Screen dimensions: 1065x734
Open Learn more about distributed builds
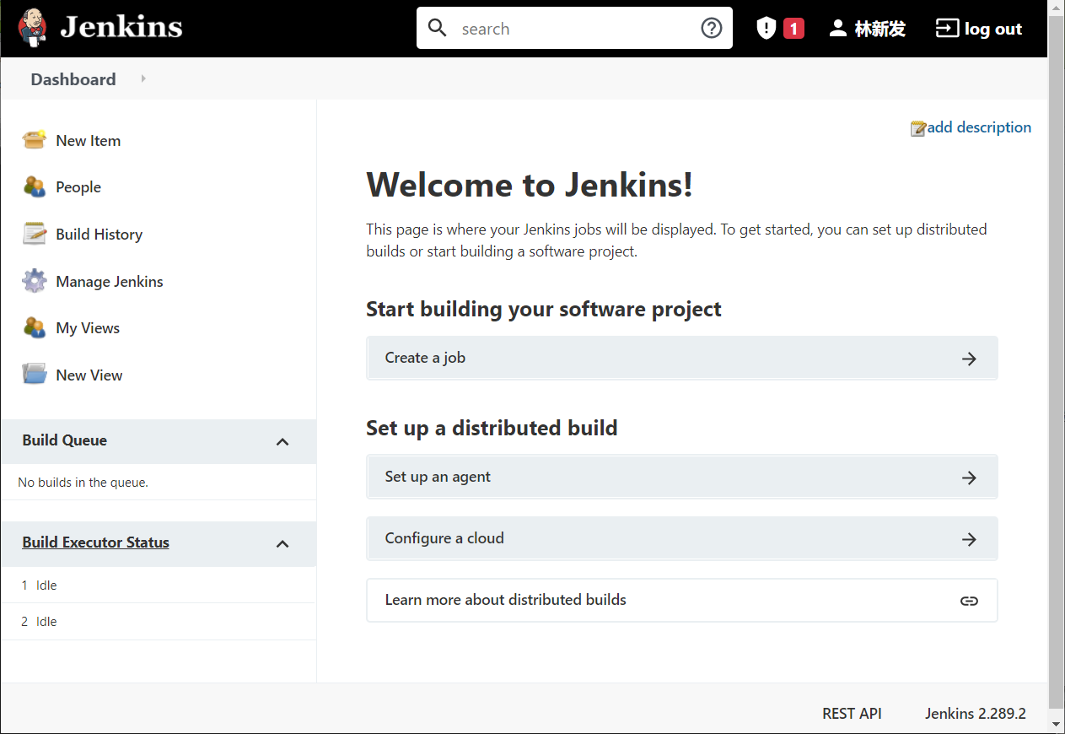[681, 600]
